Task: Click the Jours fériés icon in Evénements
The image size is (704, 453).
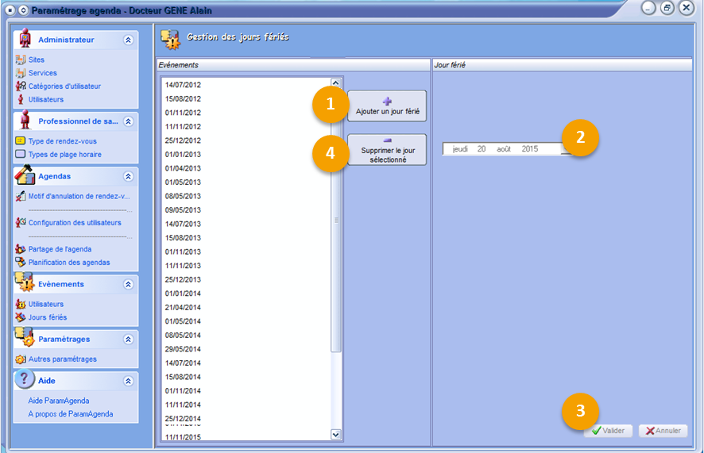Action: [21, 317]
